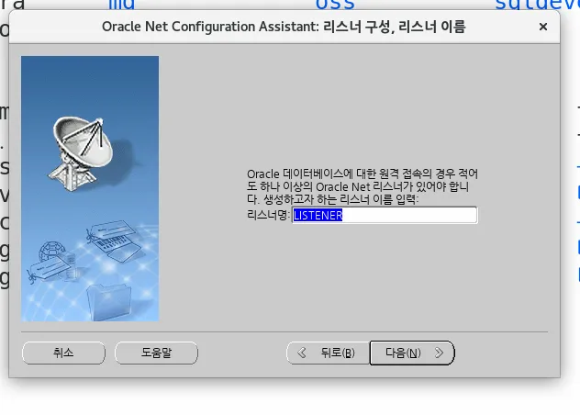
Task: Click the 리스너명 label text
Action: coord(269,215)
